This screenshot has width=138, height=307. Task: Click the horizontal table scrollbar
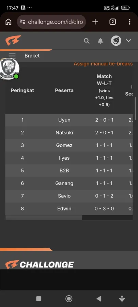pyautogui.click(x=44, y=218)
